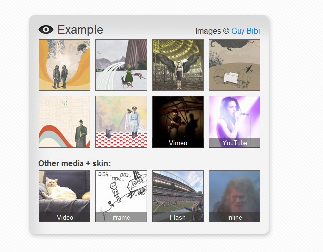Open thumbnail of two divers on orange waves
Viewport: 323px width, 252px height.
[65, 65]
